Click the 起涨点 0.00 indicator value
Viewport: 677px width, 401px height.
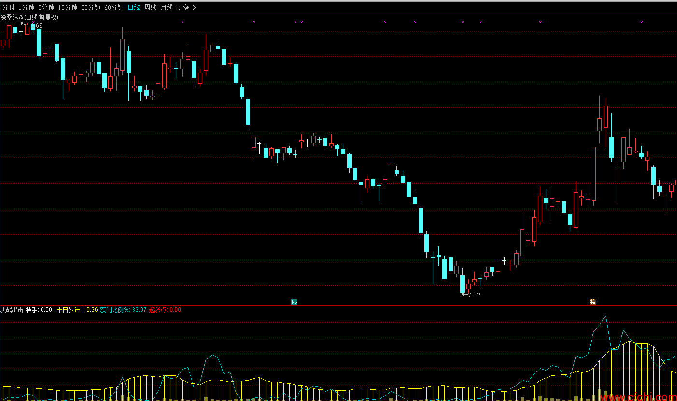coord(165,310)
